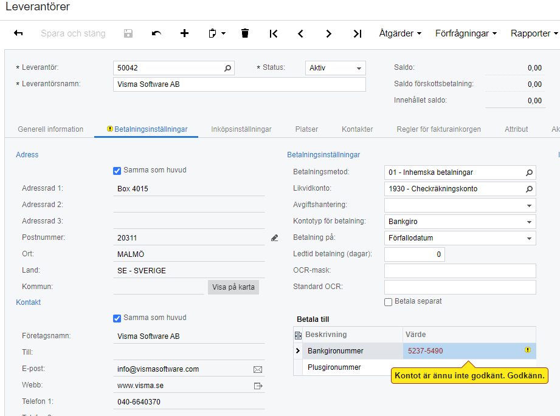Open Kontotyp för betalning dropdown
Image resolution: width=560 pixels, height=416 pixels.
530,222
